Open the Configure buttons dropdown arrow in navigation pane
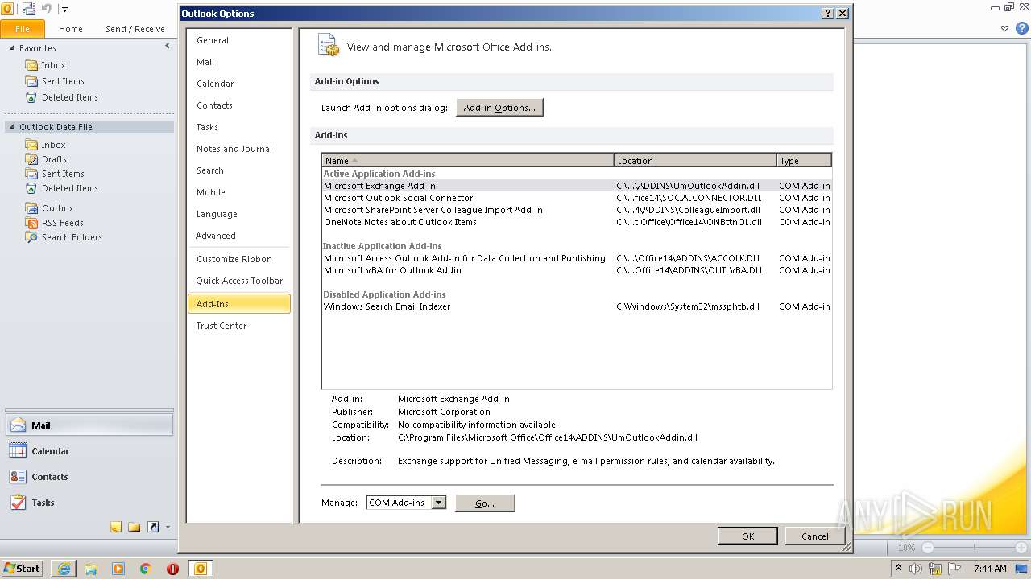 pos(168,528)
